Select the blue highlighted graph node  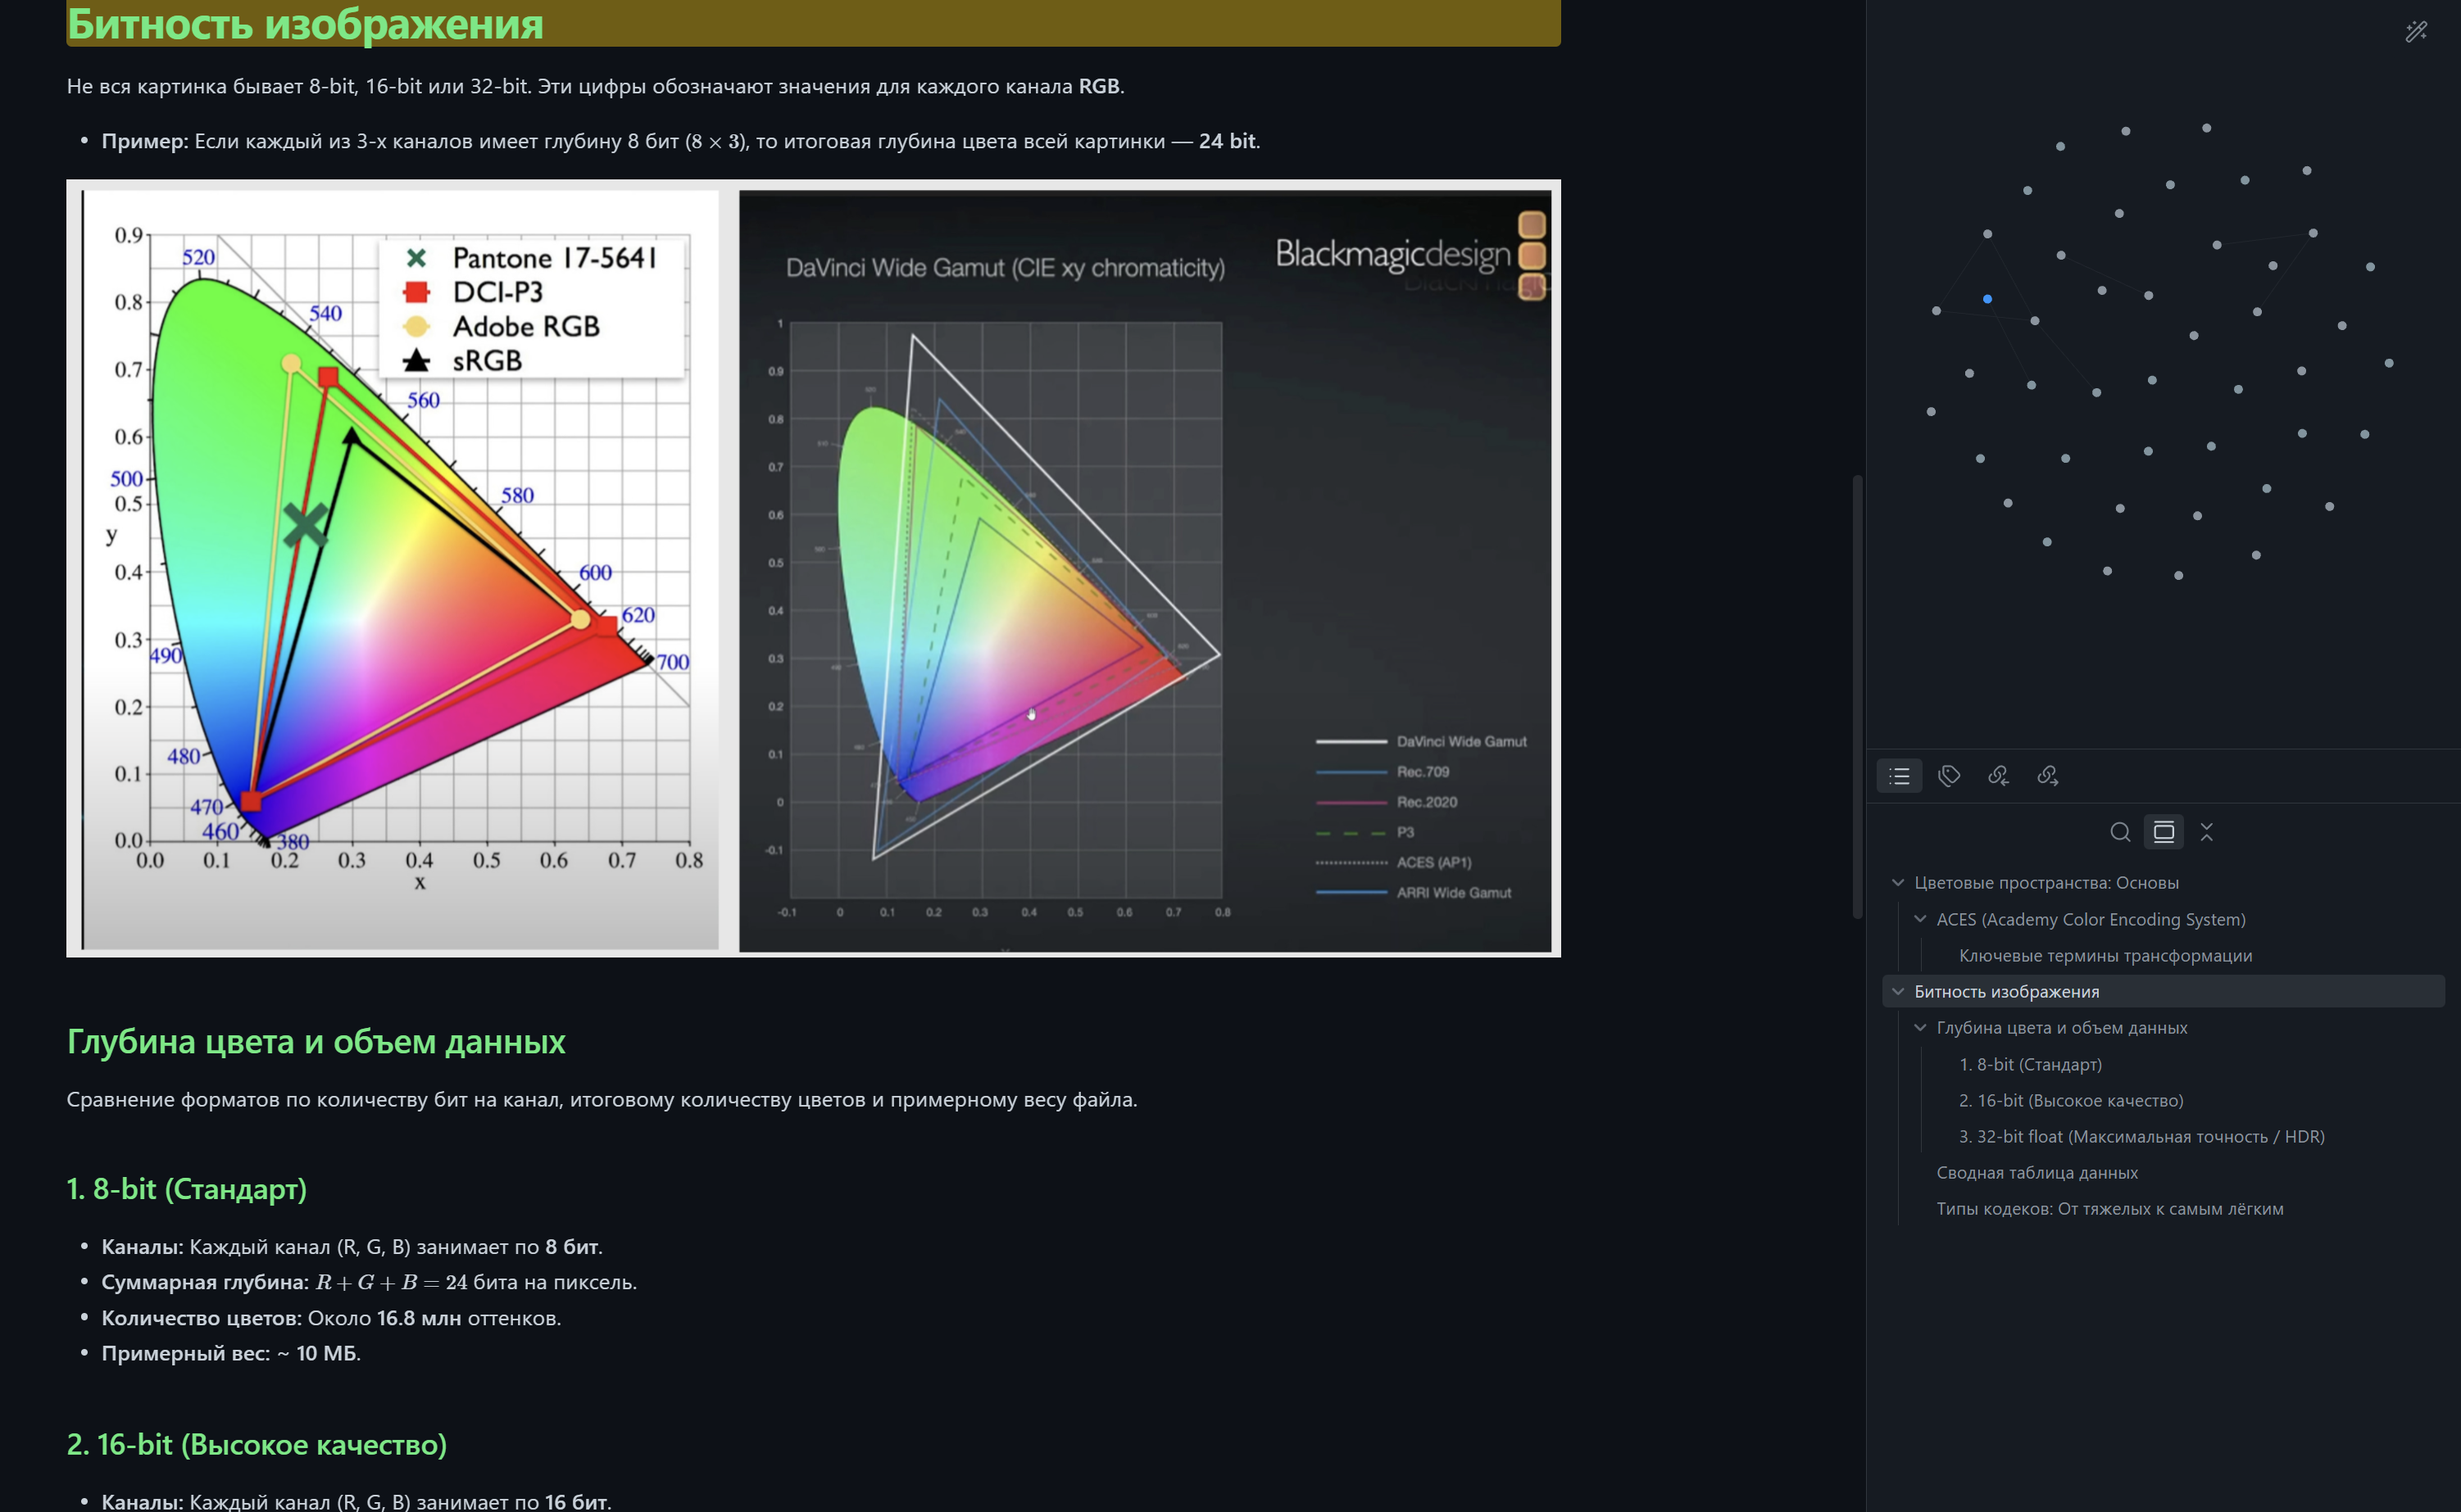[x=1987, y=299]
